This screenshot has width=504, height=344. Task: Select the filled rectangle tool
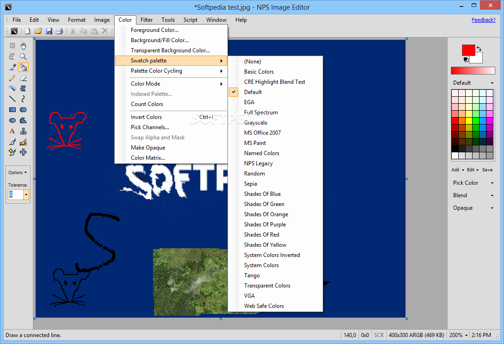click(12, 110)
